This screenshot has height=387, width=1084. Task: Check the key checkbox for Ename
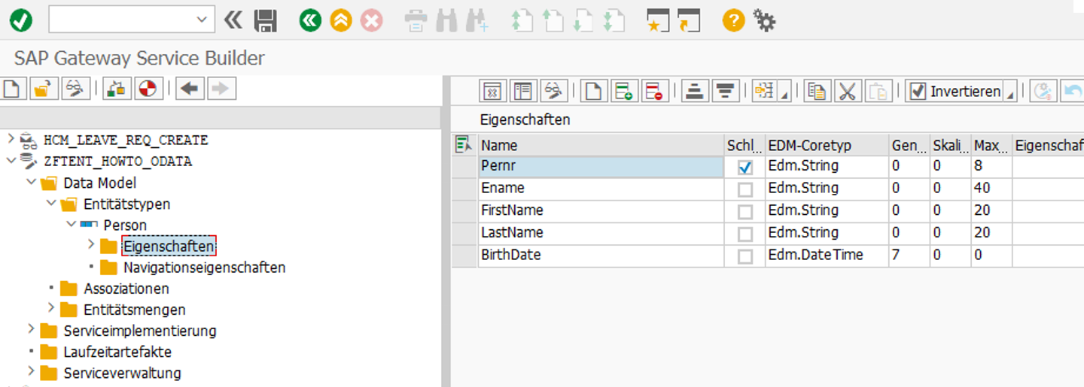click(745, 189)
